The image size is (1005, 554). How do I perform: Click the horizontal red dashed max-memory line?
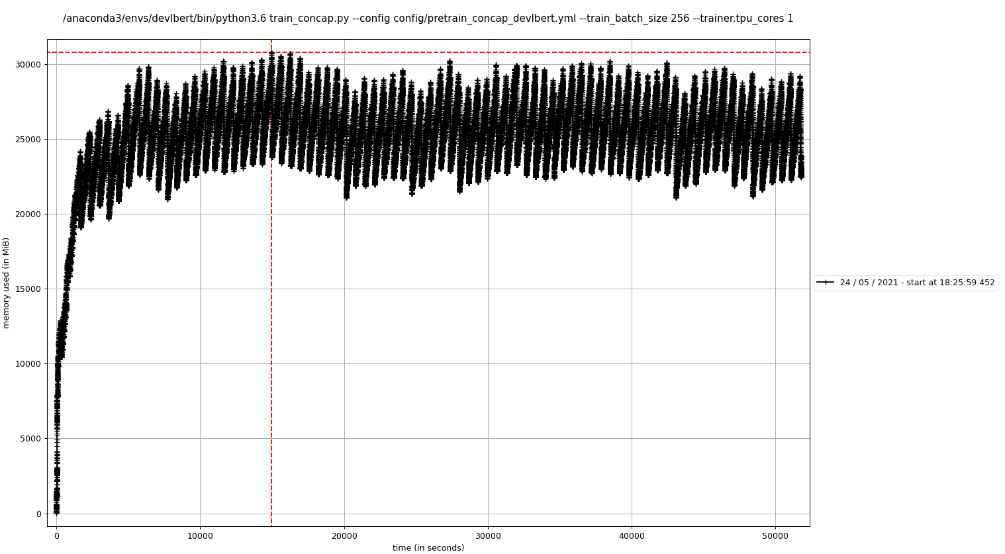(x=428, y=52)
